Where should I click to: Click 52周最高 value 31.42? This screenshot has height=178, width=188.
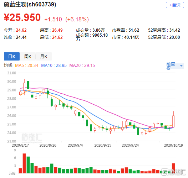click(174, 30)
